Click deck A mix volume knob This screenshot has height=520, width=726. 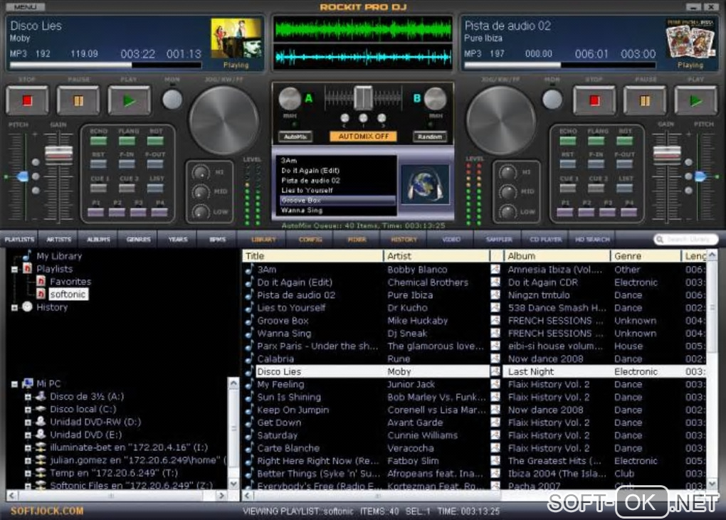tap(290, 99)
